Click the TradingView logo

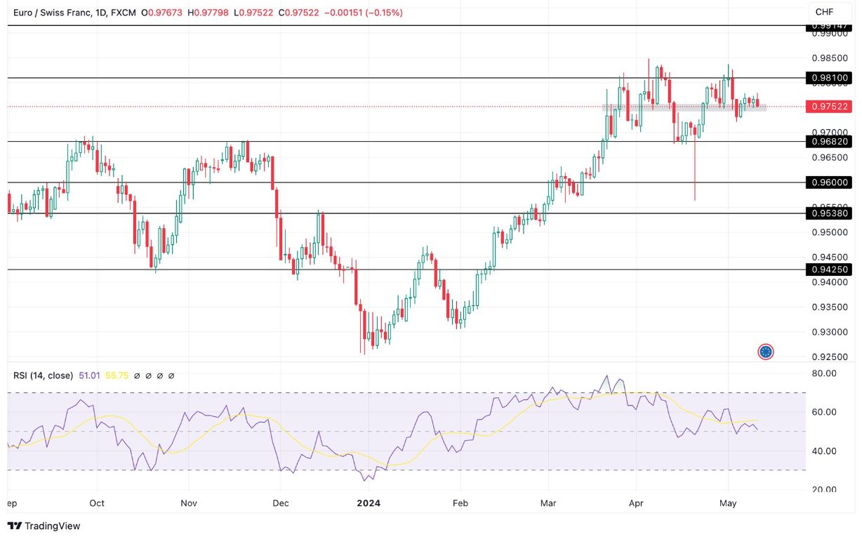(44, 526)
